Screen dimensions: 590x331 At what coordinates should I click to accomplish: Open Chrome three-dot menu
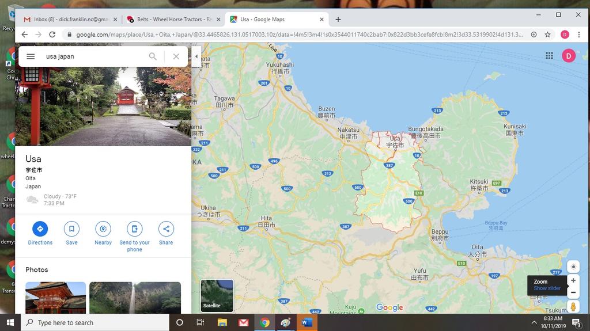[578, 35]
